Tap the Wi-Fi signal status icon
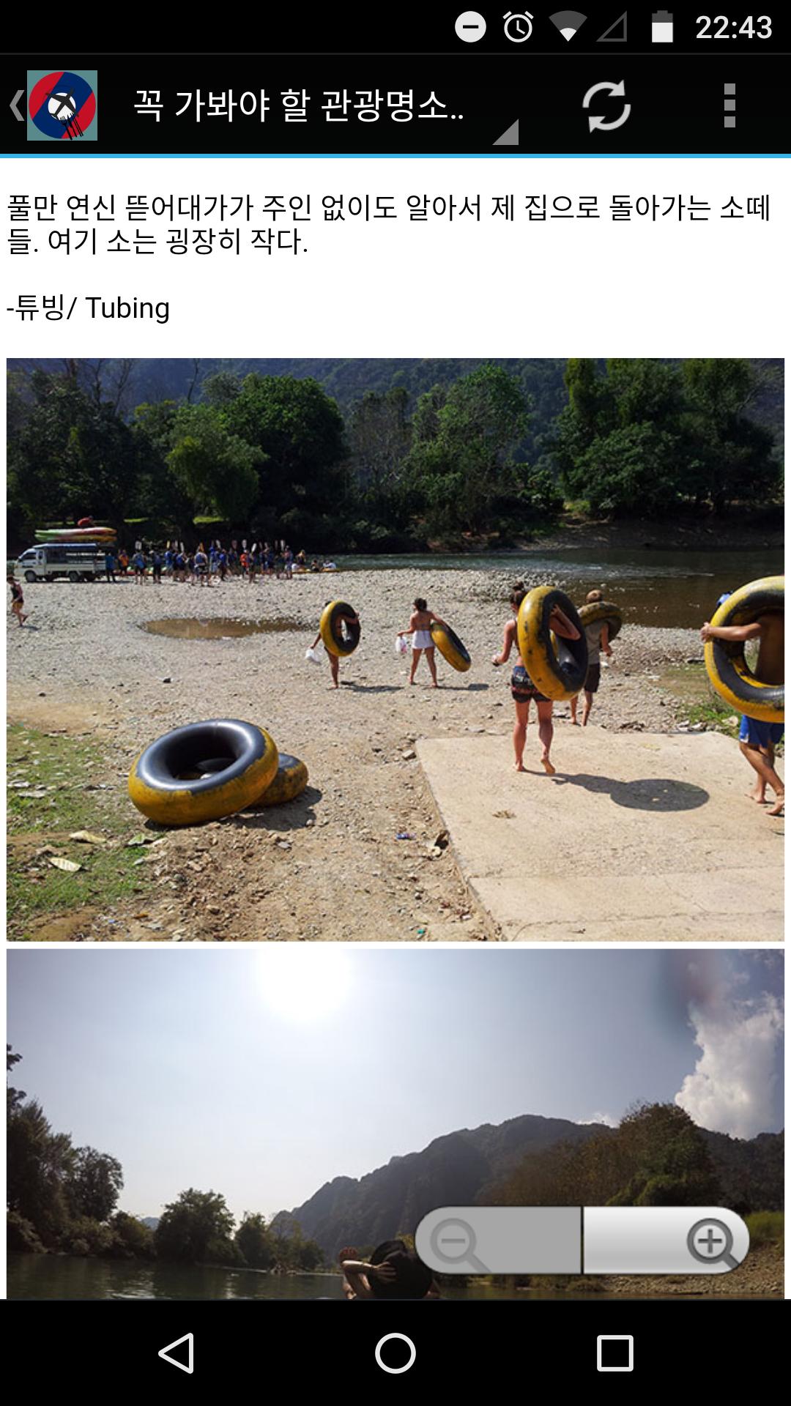Viewport: 791px width, 1406px height. (x=566, y=28)
